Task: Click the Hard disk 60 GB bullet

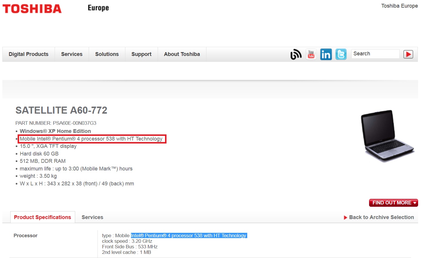Action: coord(39,154)
